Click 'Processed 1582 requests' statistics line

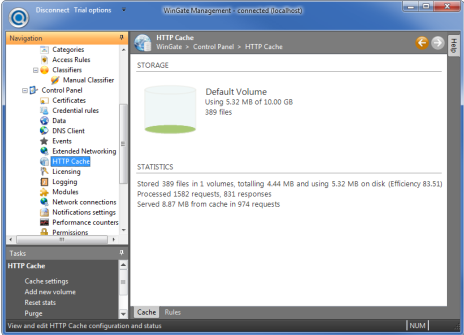tap(204, 194)
